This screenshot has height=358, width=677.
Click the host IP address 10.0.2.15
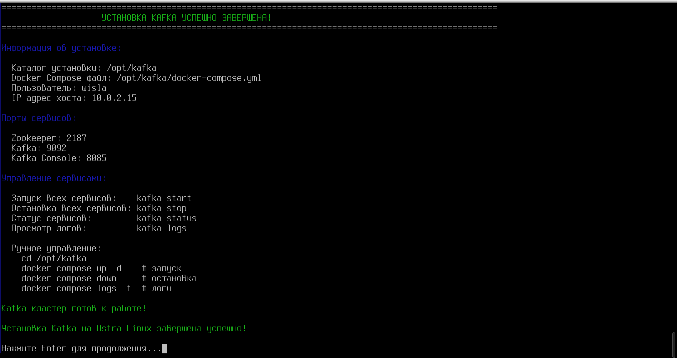pyautogui.click(x=114, y=98)
